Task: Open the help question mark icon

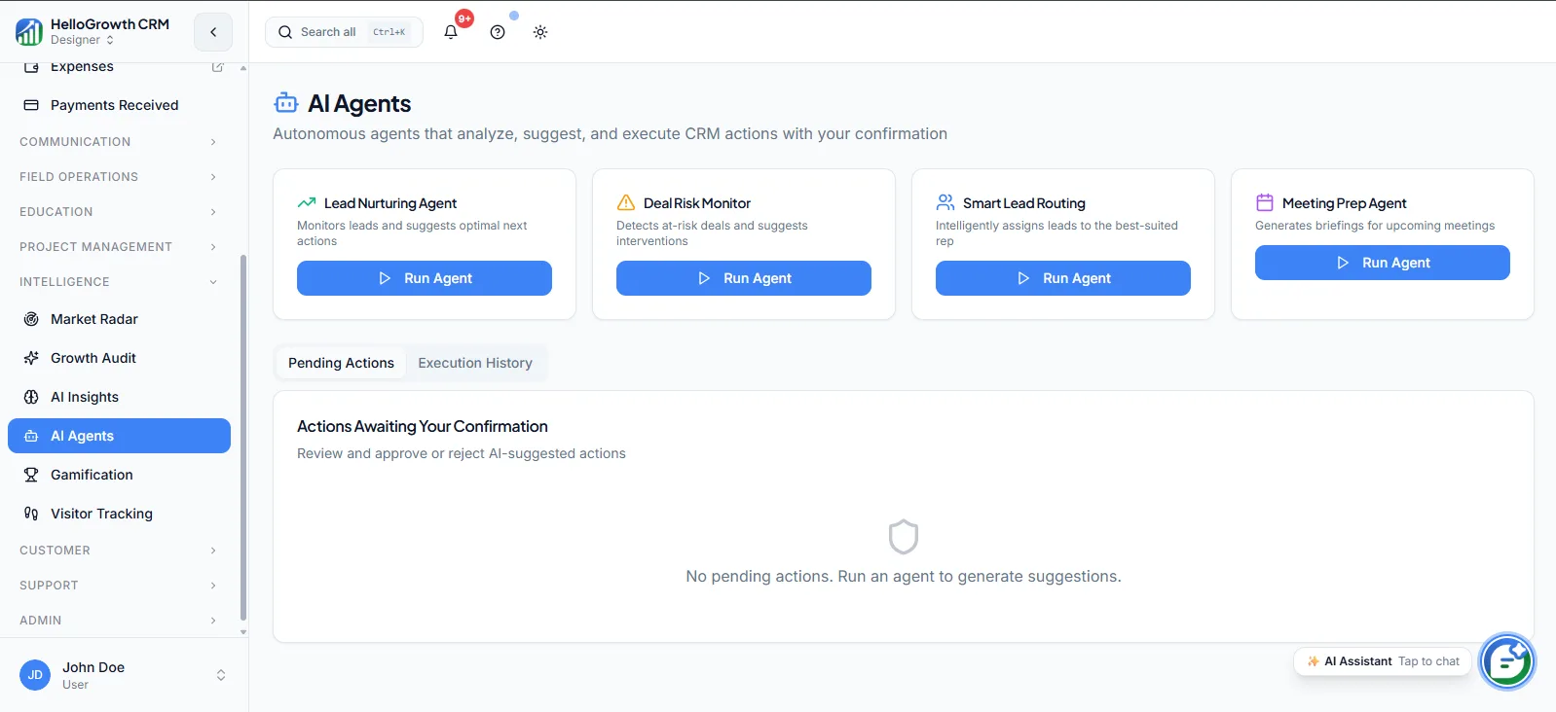Action: (498, 32)
